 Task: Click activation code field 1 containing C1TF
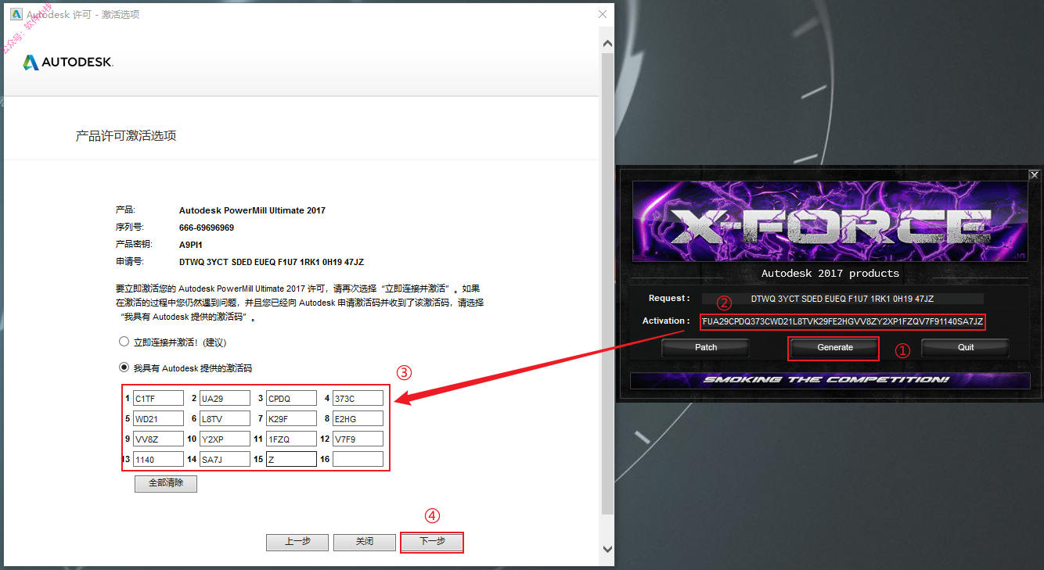[158, 398]
